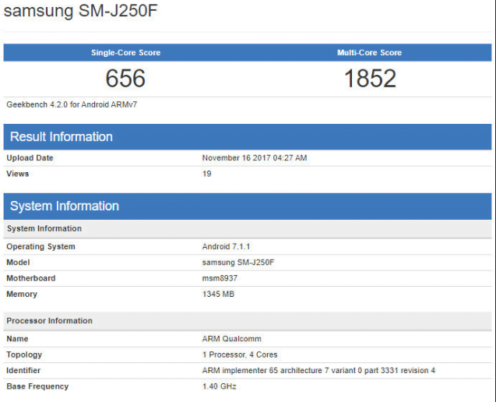Image resolution: width=496 pixels, height=402 pixels.
Task: Select the Android 7.1.1 value
Action: (x=226, y=247)
